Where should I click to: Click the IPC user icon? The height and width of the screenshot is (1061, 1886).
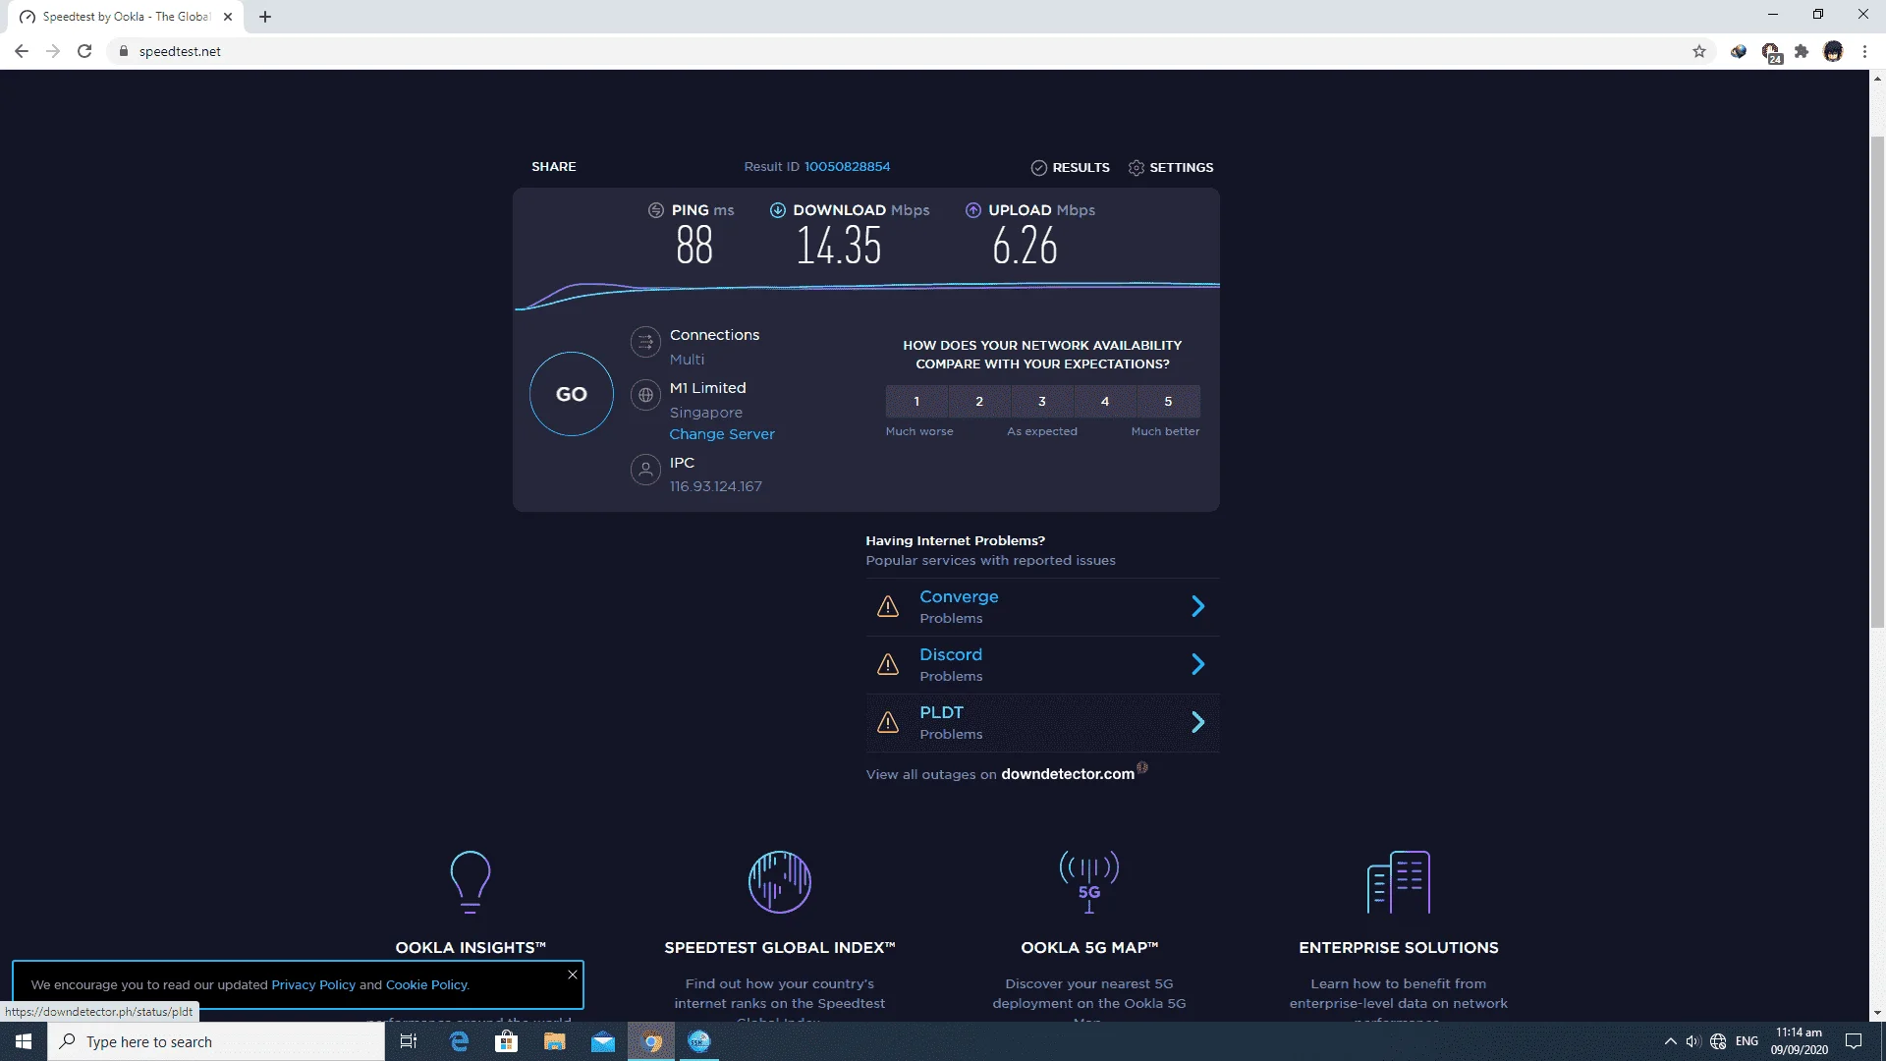point(645,470)
